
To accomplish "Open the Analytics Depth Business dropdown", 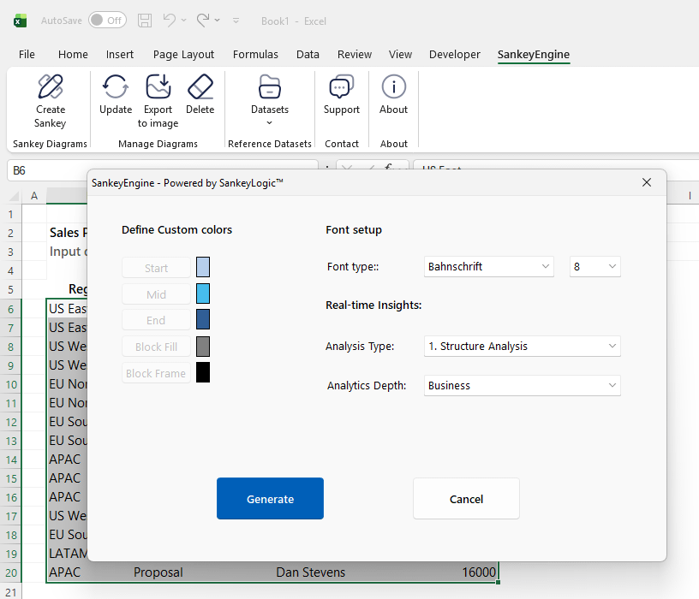I will coord(522,385).
